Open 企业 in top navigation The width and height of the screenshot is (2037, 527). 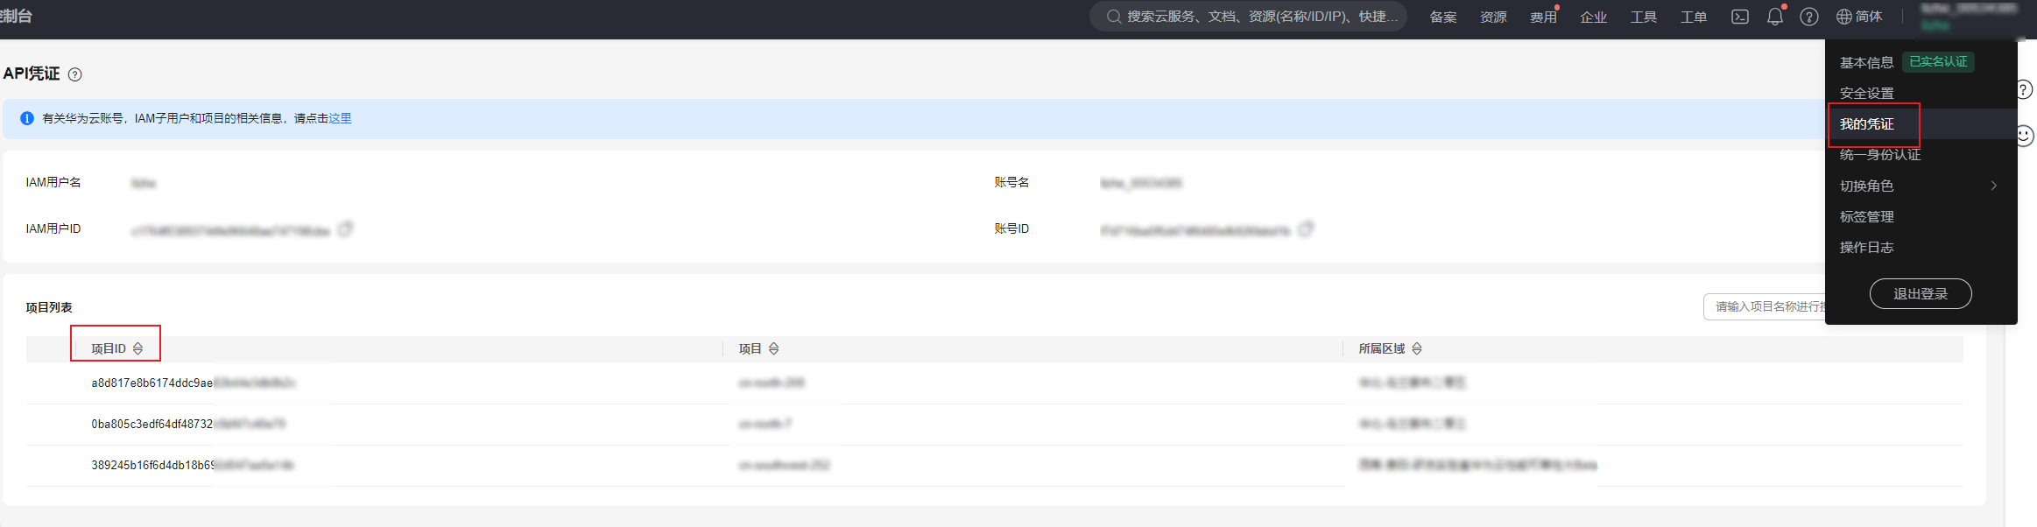1593,17
